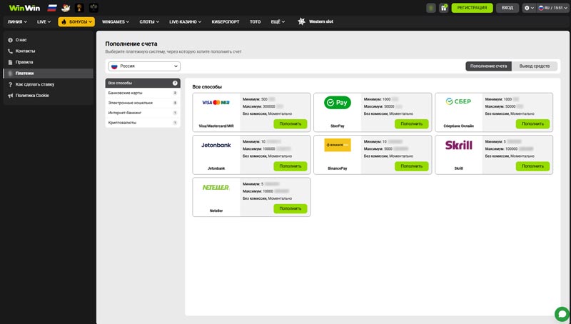This screenshot has height=324, width=571.
Task: Expand the Live-Казино menu
Action: (186, 22)
